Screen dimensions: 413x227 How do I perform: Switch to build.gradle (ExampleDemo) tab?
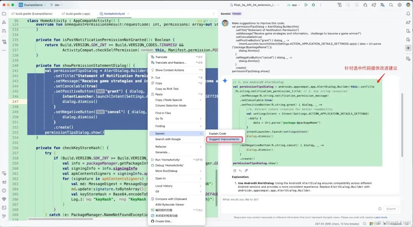pyautogui.click(x=31, y=14)
